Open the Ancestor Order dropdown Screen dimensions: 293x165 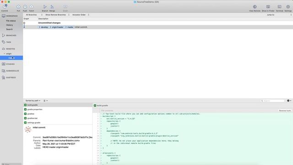pyautogui.click(x=81, y=15)
